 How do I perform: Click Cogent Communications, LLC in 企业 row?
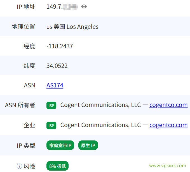[100, 125]
